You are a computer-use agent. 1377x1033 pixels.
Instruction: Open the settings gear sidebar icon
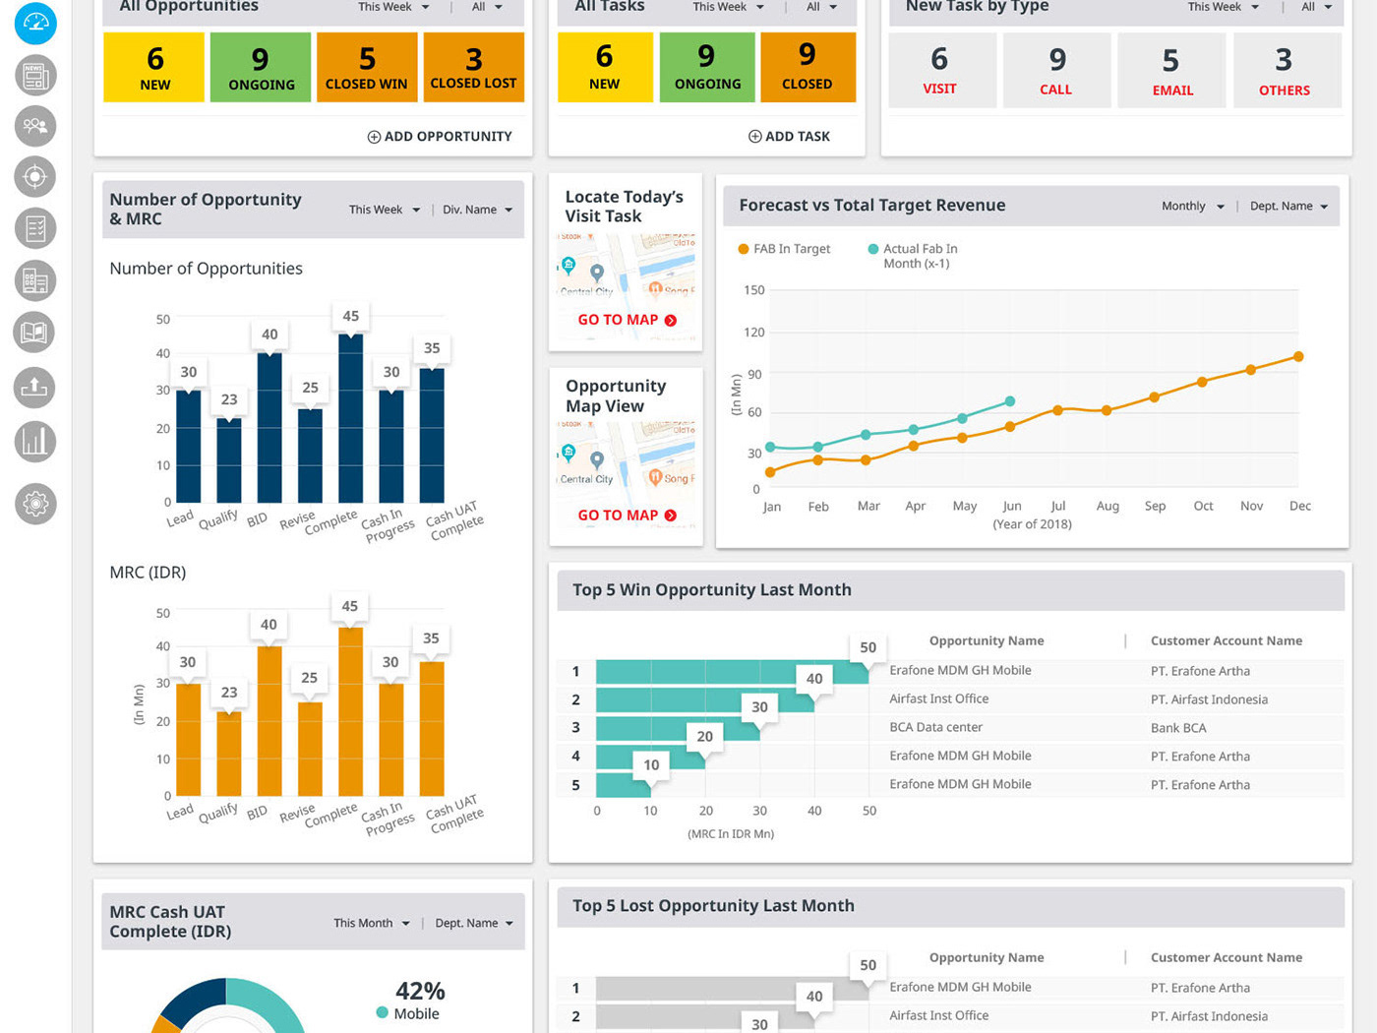click(x=35, y=504)
